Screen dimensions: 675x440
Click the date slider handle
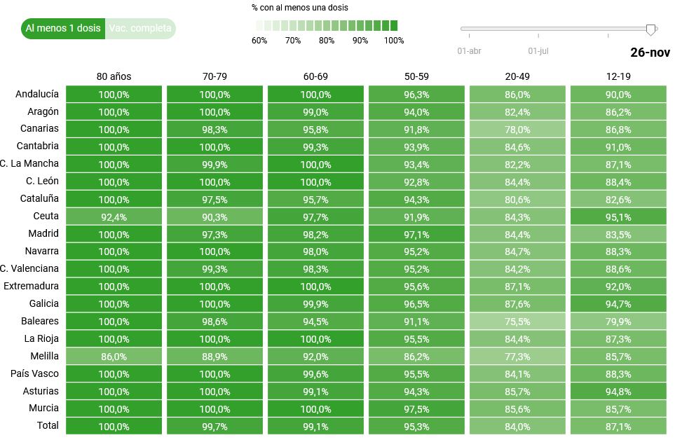(x=650, y=29)
